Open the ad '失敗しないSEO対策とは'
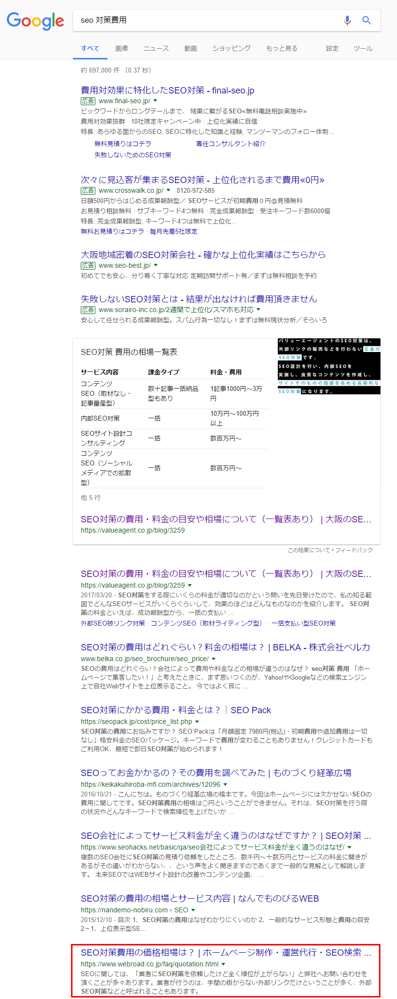This screenshot has height=999, width=397. pos(199,299)
